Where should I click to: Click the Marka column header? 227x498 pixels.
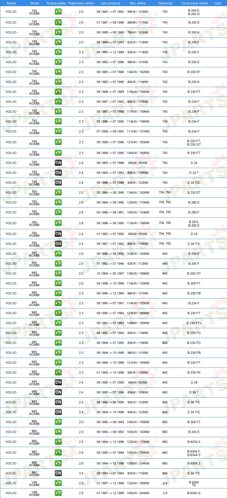[x=11, y=3]
